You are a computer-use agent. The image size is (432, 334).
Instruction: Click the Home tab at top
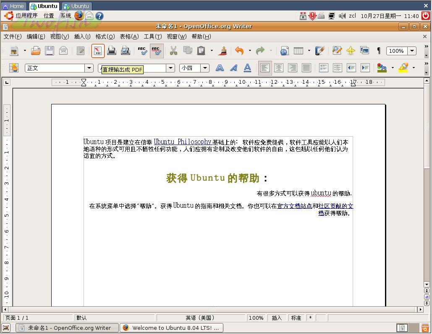click(x=13, y=6)
